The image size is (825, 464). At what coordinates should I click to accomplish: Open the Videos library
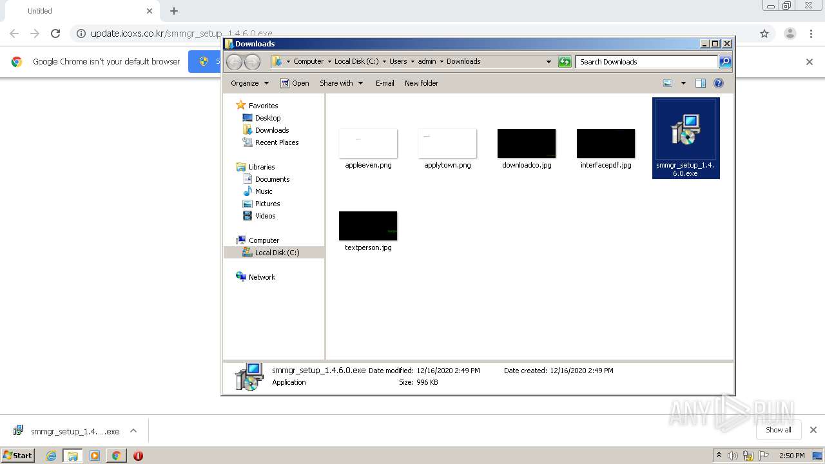[x=265, y=216]
